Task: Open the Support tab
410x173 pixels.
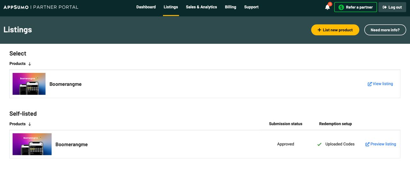Action: (251, 7)
